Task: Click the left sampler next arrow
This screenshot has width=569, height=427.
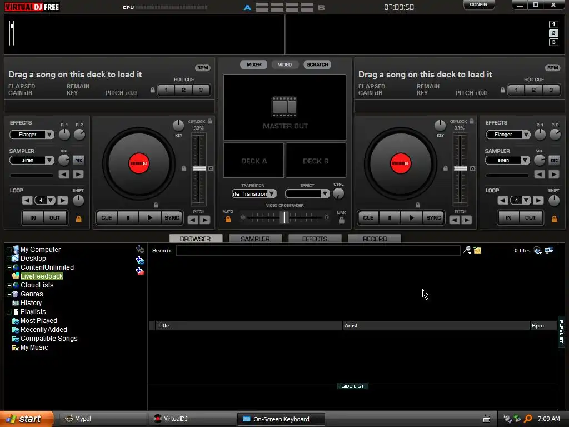Action: (78, 174)
